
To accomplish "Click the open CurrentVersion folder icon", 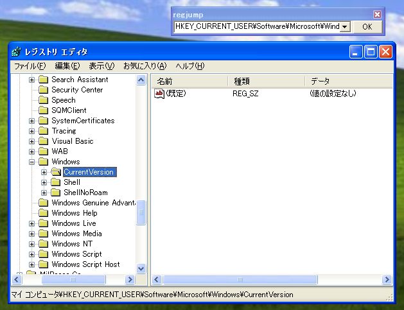I will click(x=56, y=172).
